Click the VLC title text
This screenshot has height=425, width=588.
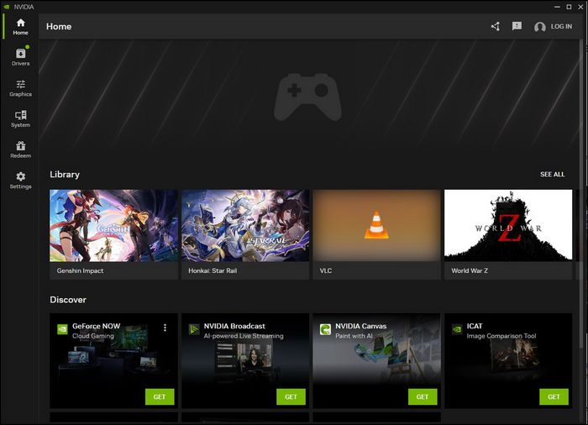pos(326,270)
